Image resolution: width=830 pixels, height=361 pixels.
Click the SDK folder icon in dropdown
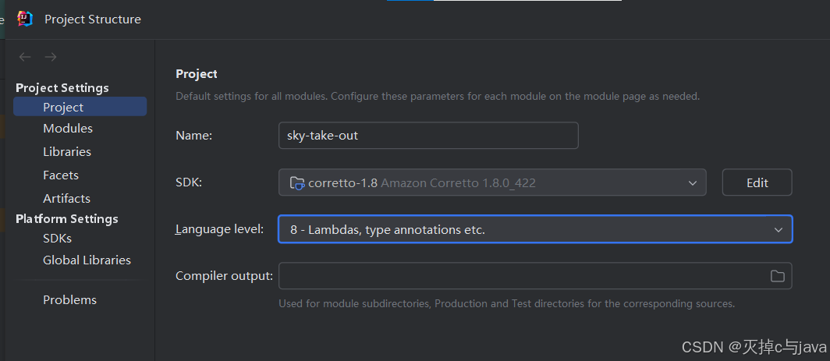tap(296, 183)
